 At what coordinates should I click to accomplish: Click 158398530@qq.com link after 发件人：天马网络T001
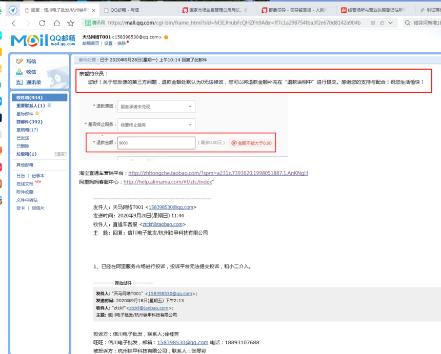point(171,207)
